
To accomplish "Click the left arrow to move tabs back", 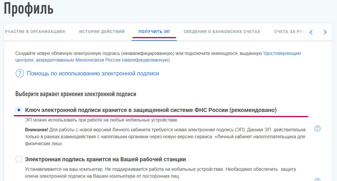I will coord(311,32).
